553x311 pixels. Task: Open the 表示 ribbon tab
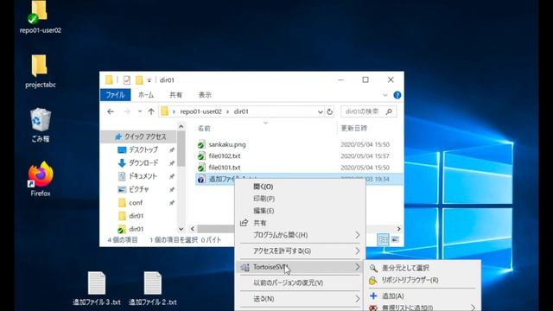click(x=205, y=95)
